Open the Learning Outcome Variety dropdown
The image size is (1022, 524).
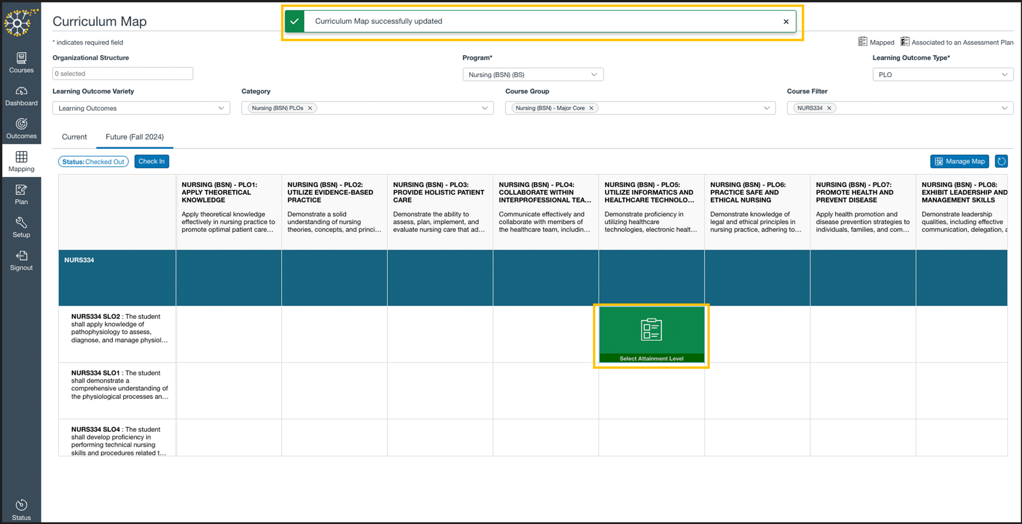click(x=141, y=108)
